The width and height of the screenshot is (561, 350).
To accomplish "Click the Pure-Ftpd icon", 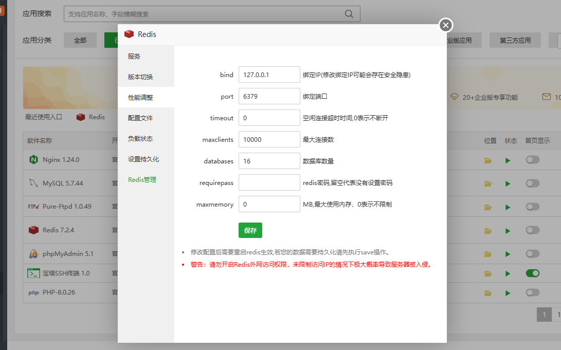I will pyautogui.click(x=33, y=207).
